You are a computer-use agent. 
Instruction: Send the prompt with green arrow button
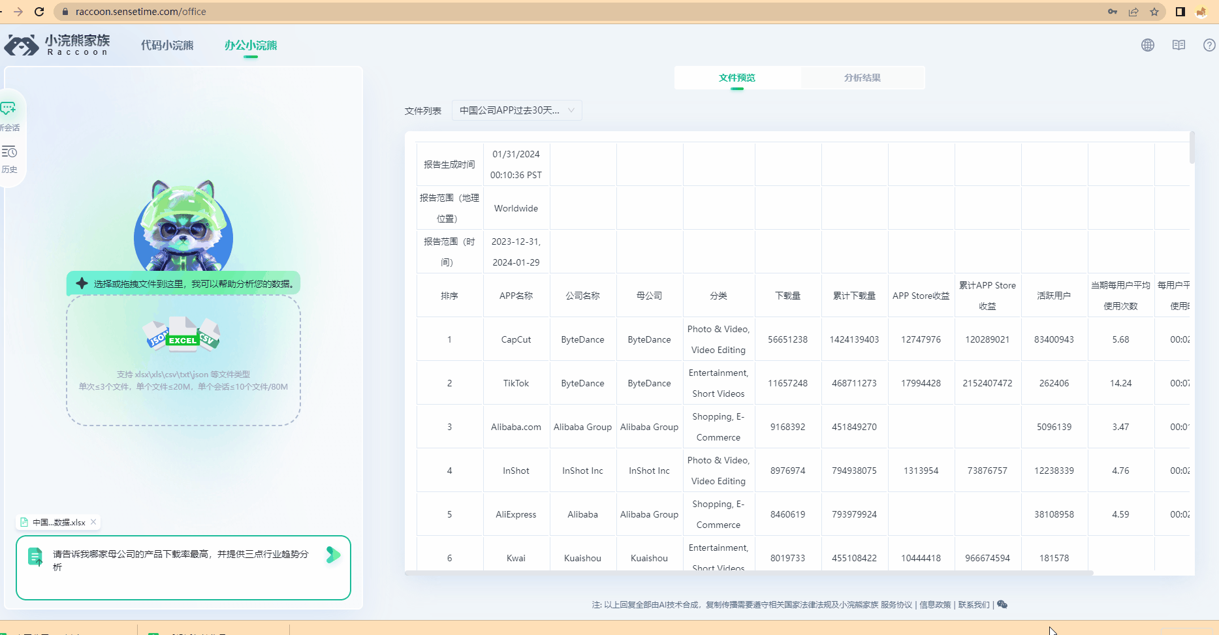pyautogui.click(x=333, y=555)
